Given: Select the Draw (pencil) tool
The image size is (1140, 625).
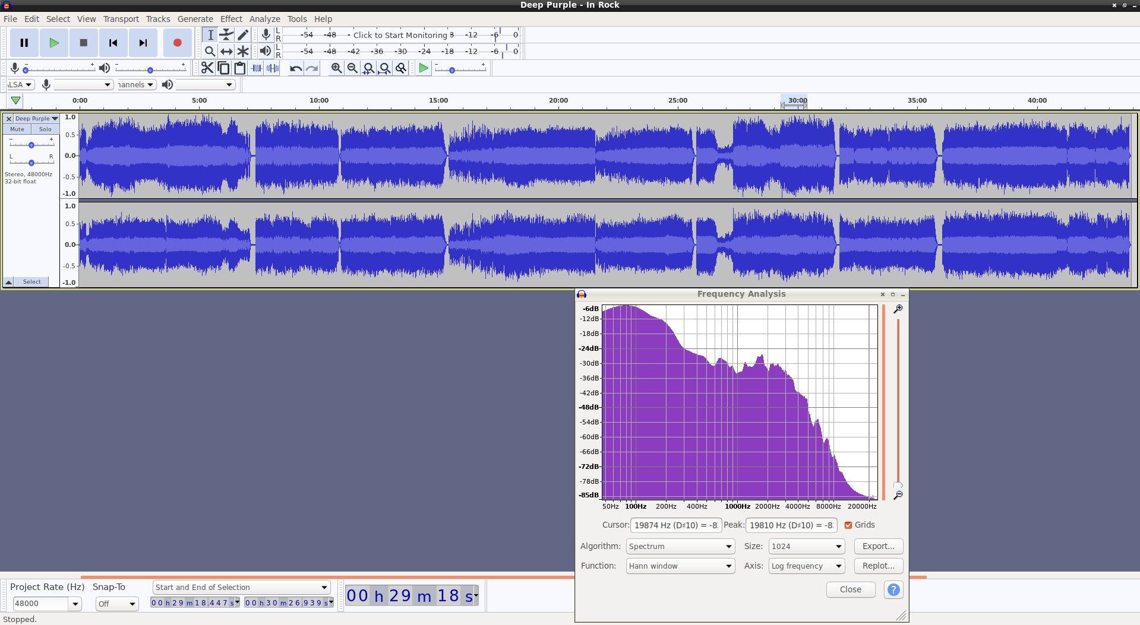Looking at the screenshot, I should point(243,35).
